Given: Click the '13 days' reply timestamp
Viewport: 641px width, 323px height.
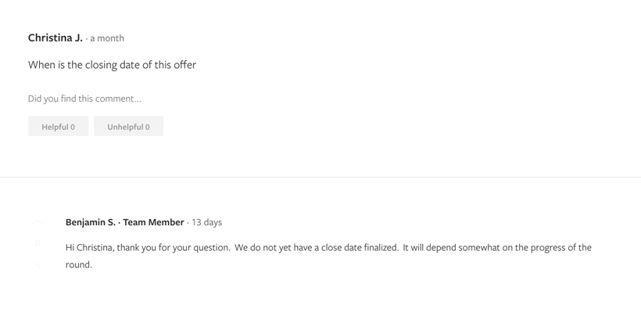Looking at the screenshot, I should coord(206,222).
